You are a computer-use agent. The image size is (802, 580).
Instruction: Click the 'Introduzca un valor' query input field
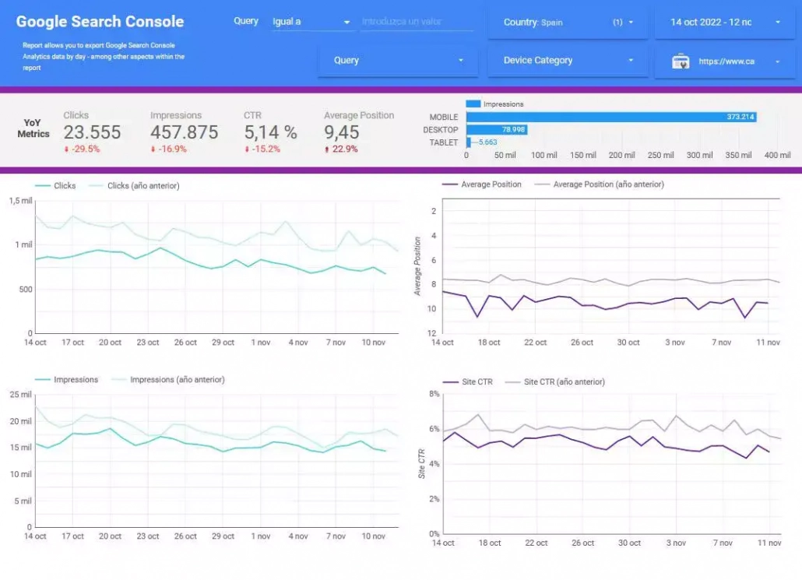click(x=417, y=22)
